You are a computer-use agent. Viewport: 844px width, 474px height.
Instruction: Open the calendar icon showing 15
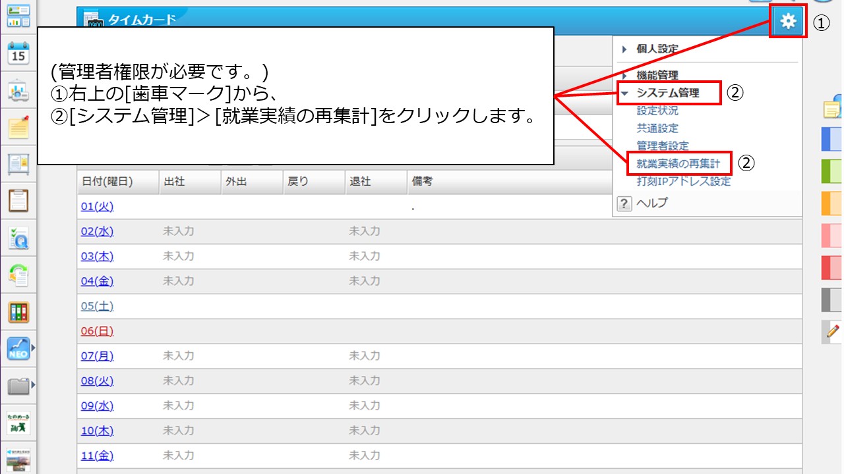click(18, 53)
